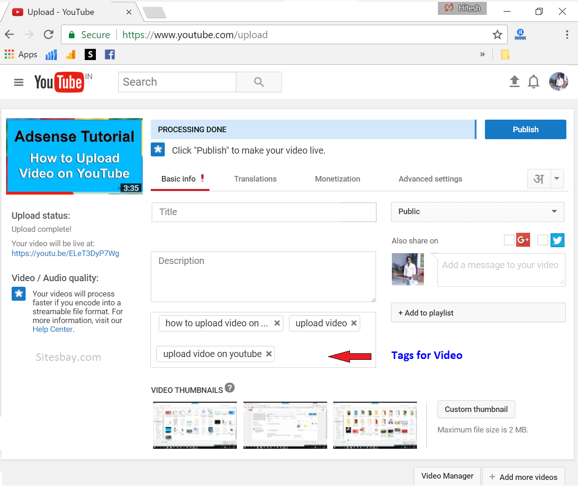The height and width of the screenshot is (486, 578).
Task: Remove the 'how to upload video on ...' tag
Action: click(x=277, y=323)
